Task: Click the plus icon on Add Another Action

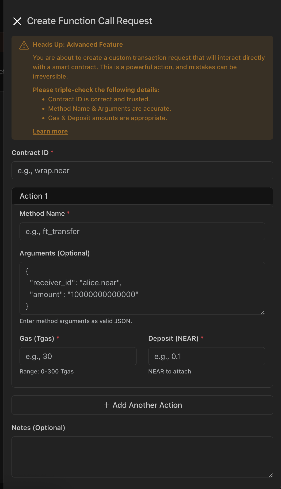Action: (106, 405)
